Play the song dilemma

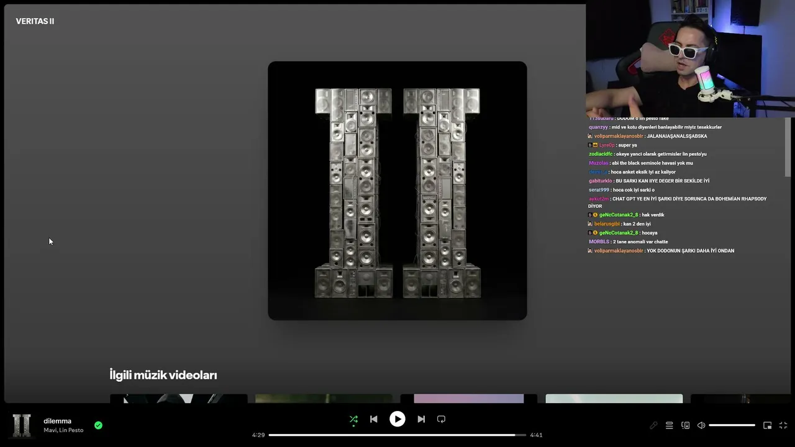pos(397,419)
